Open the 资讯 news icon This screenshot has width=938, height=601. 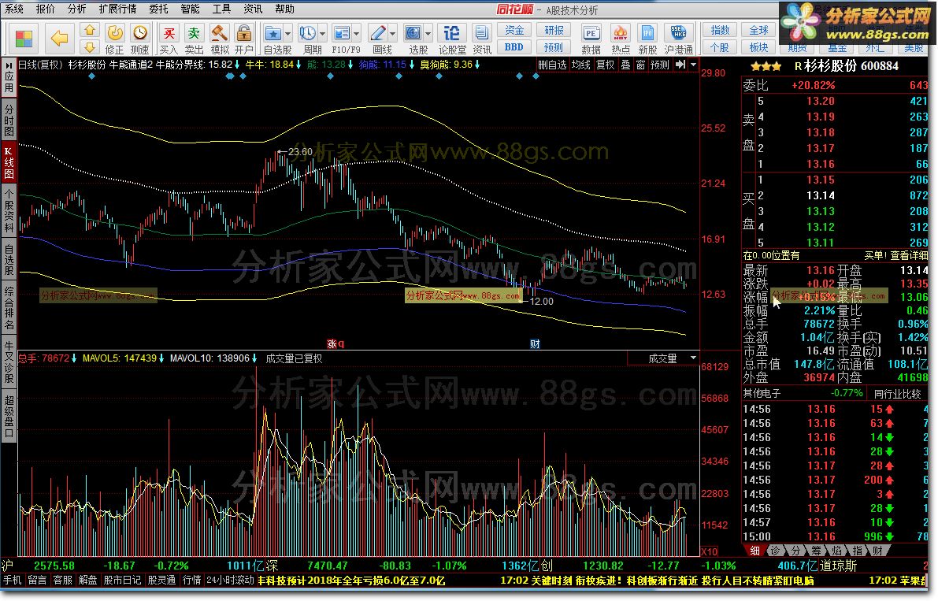pyautogui.click(x=481, y=39)
